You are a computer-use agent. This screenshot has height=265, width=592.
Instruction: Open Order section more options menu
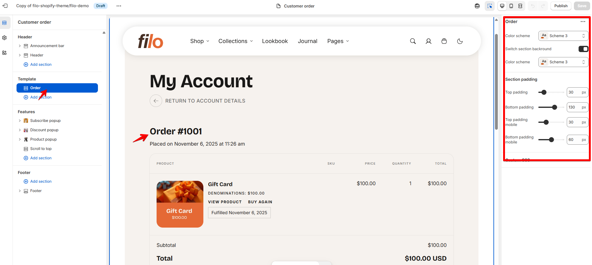[583, 22]
